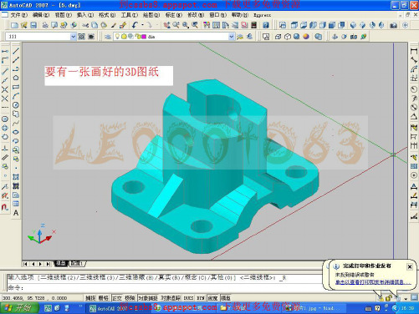Click the plot details link in the notification balloon

373,282
